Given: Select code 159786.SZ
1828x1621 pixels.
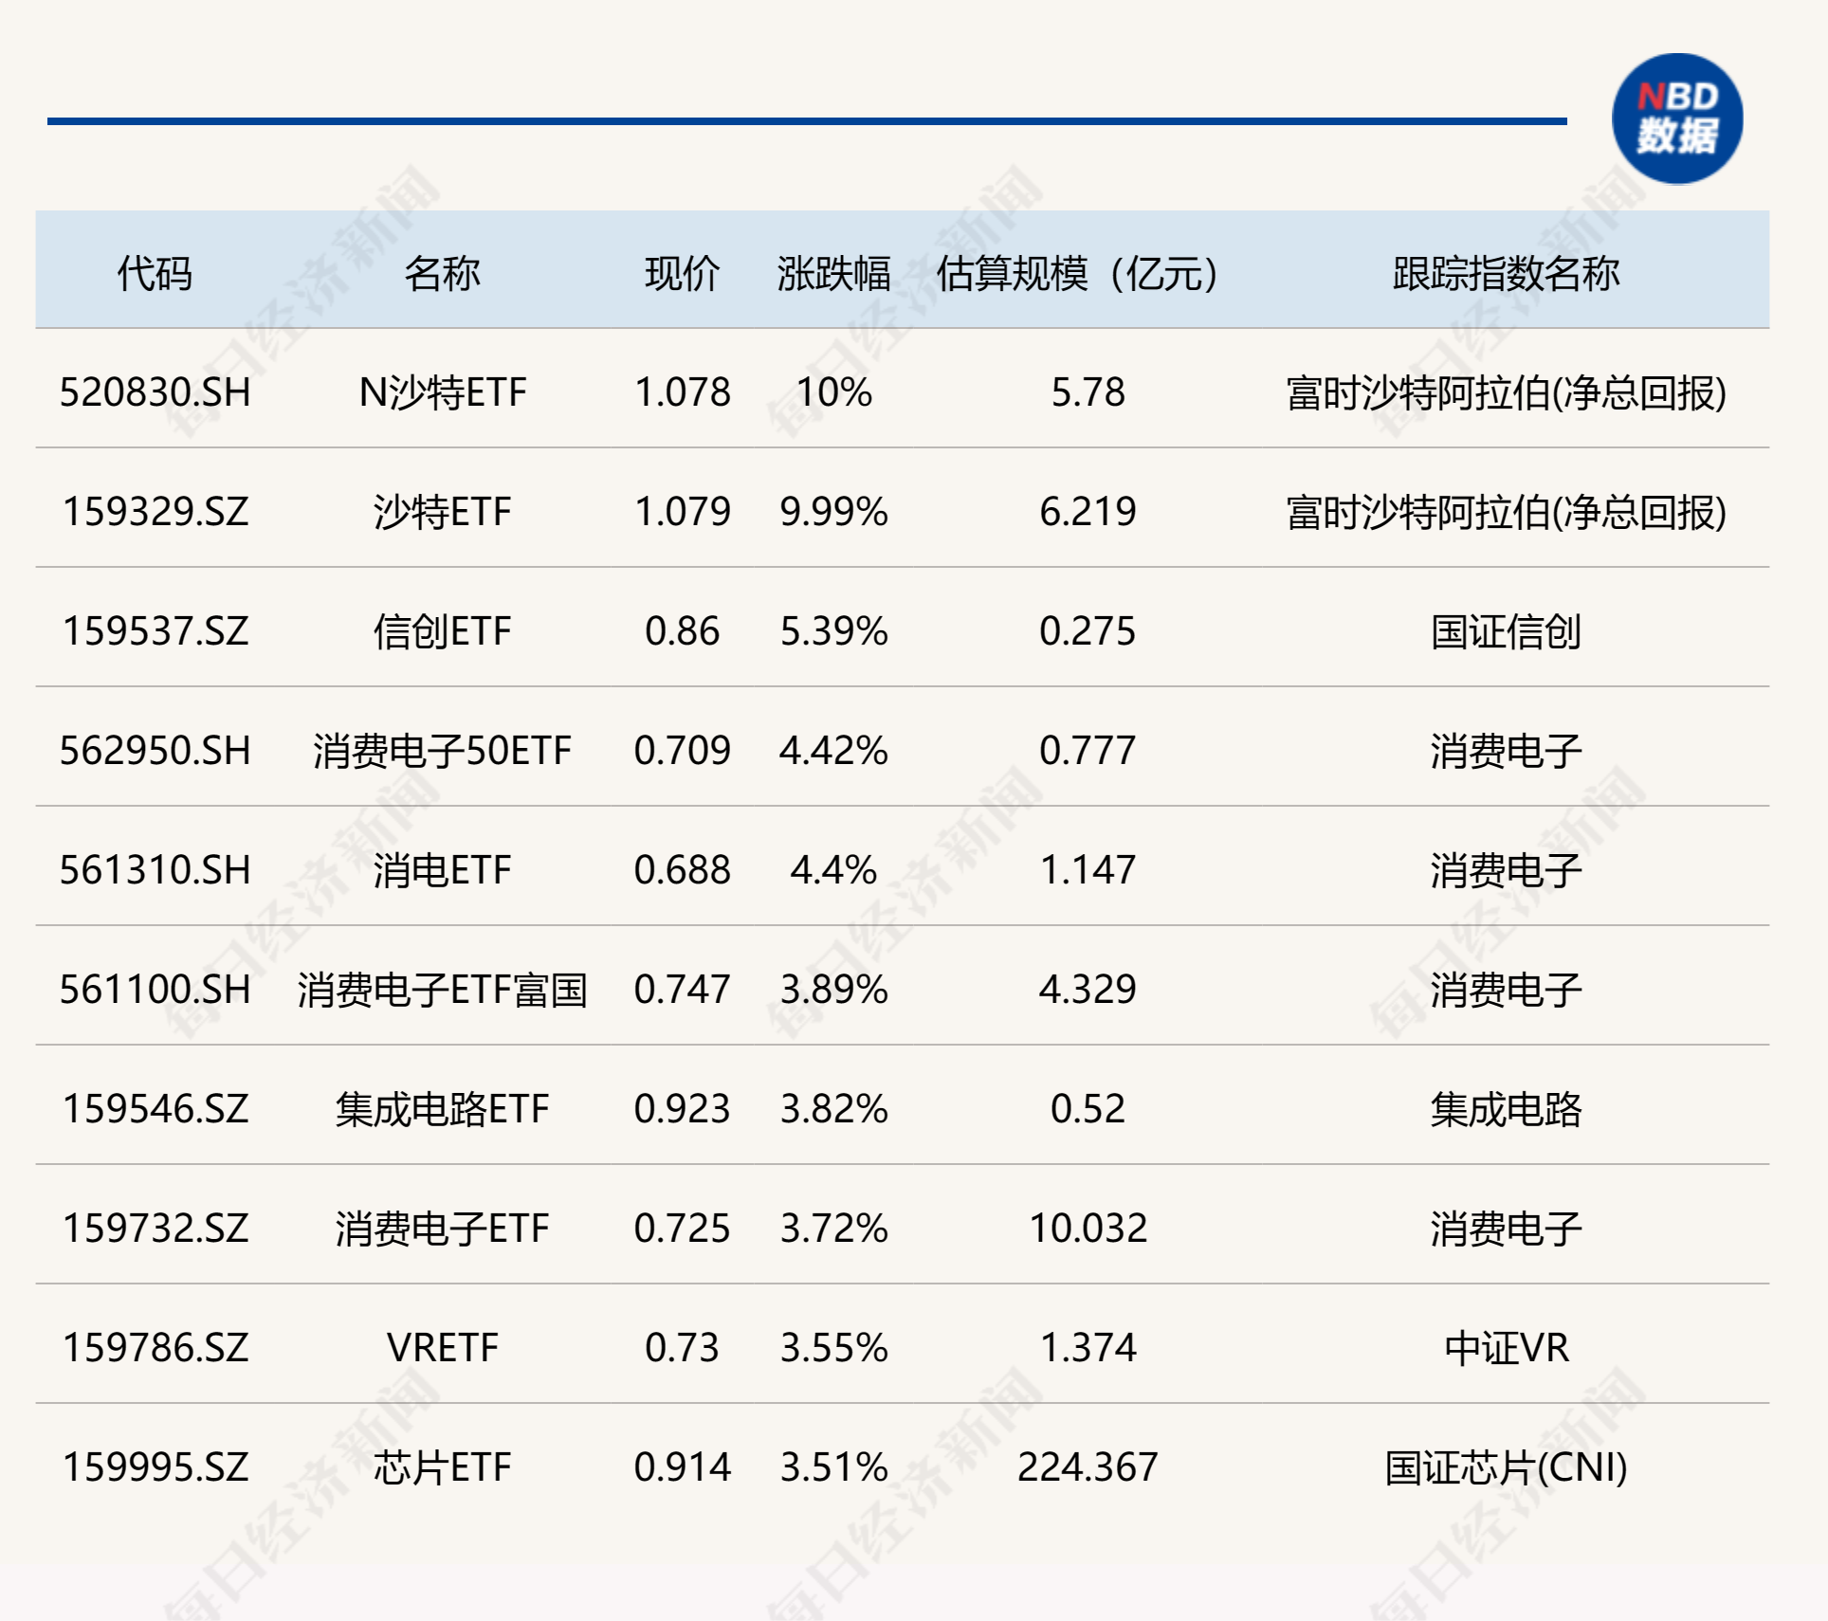Looking at the screenshot, I should point(155,1348).
